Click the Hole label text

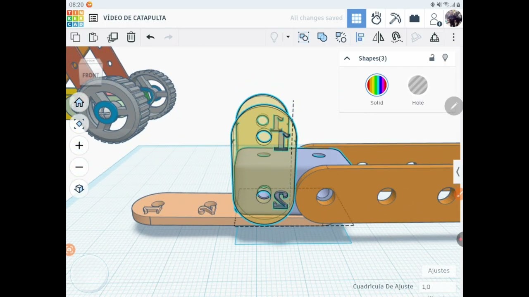pyautogui.click(x=418, y=103)
